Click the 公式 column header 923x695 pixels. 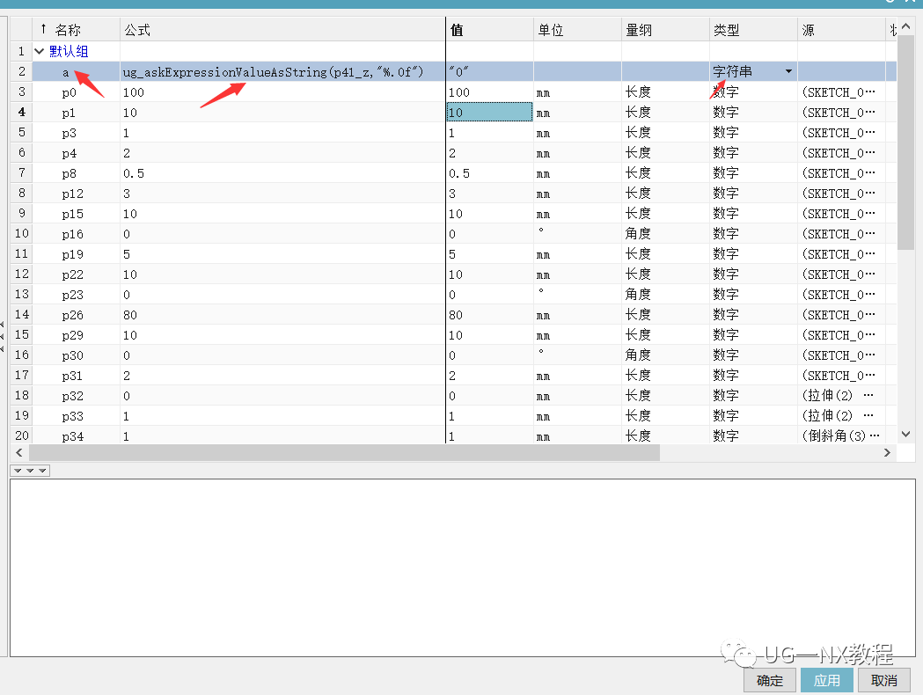coord(137,30)
